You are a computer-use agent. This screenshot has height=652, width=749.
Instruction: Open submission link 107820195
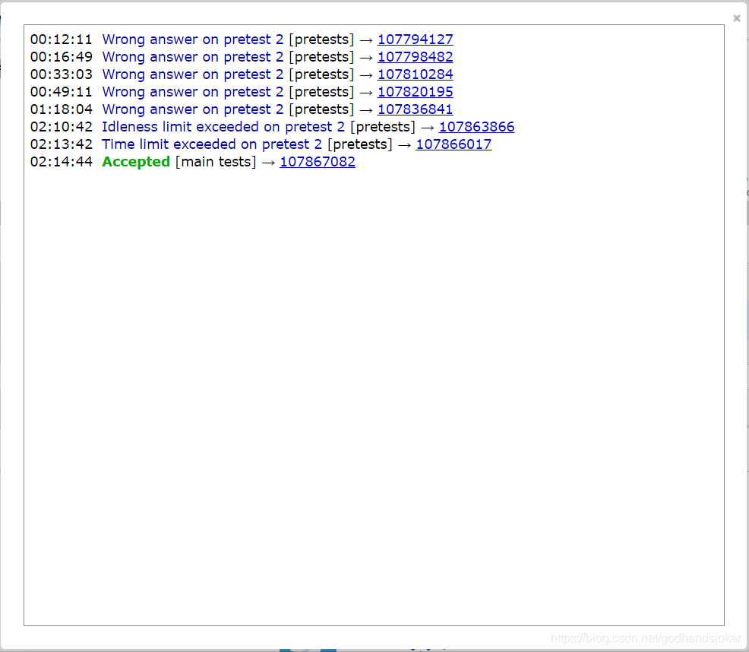click(415, 92)
